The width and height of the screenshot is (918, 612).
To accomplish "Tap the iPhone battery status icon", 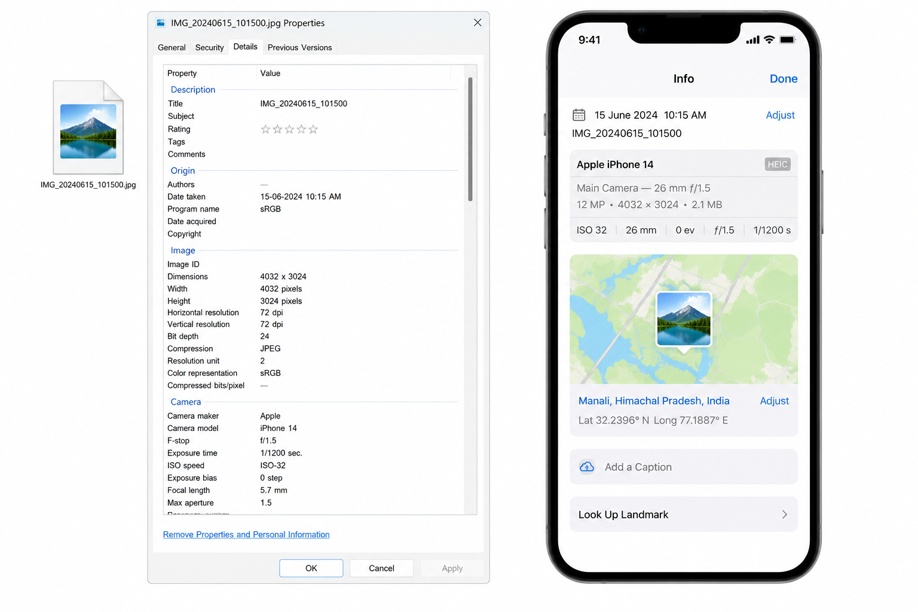I will coord(788,40).
